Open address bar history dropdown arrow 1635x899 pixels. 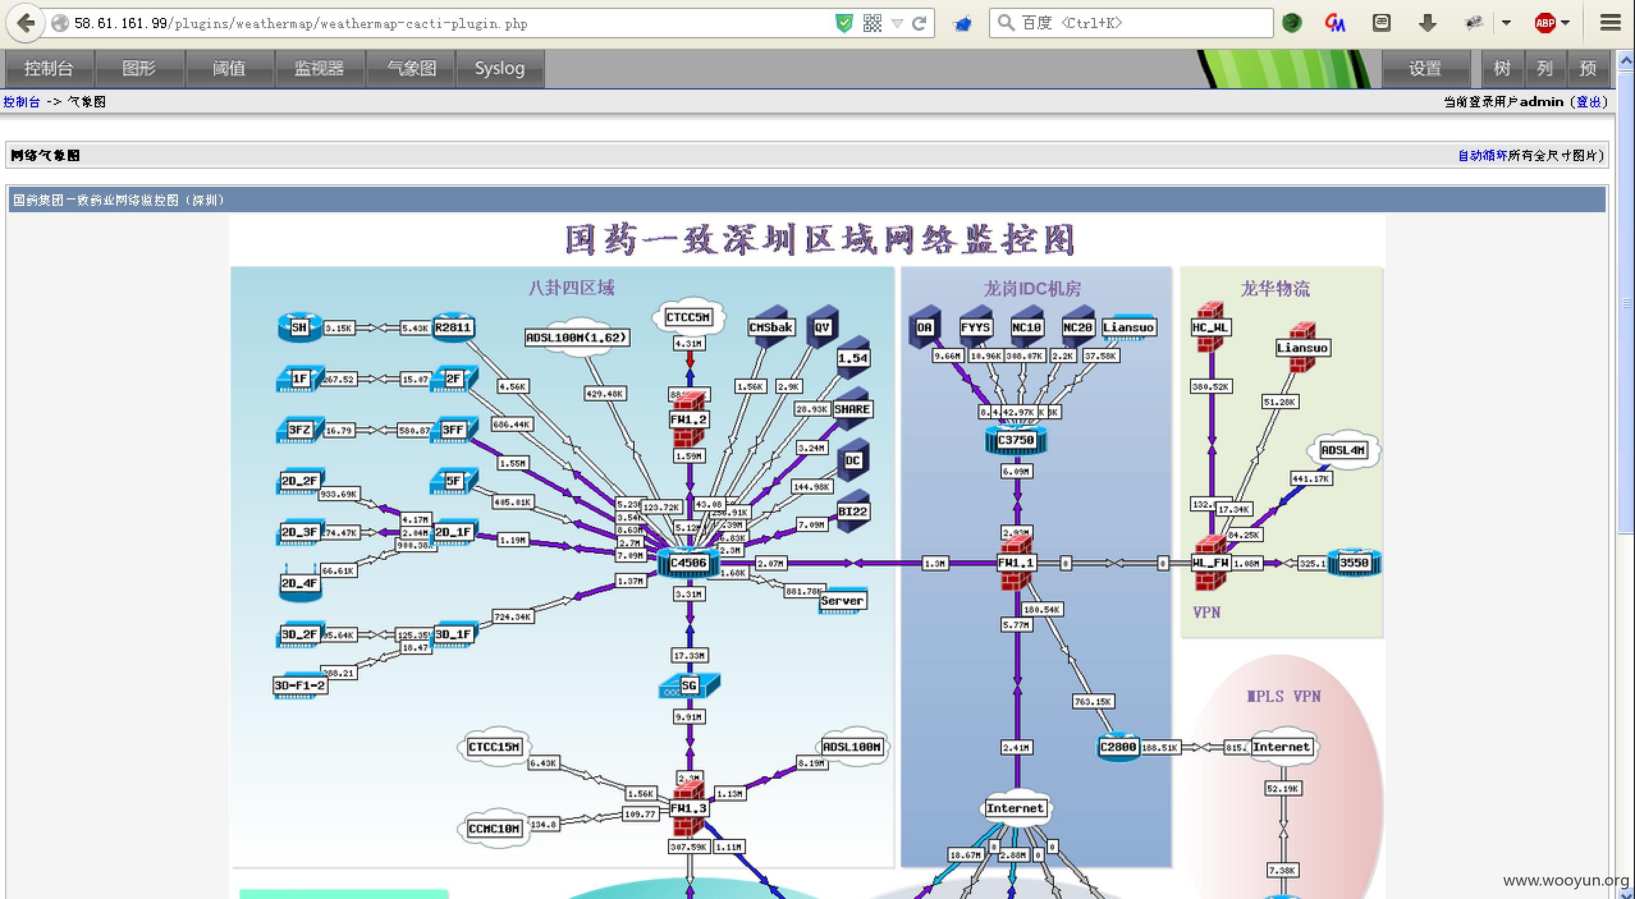click(x=897, y=24)
